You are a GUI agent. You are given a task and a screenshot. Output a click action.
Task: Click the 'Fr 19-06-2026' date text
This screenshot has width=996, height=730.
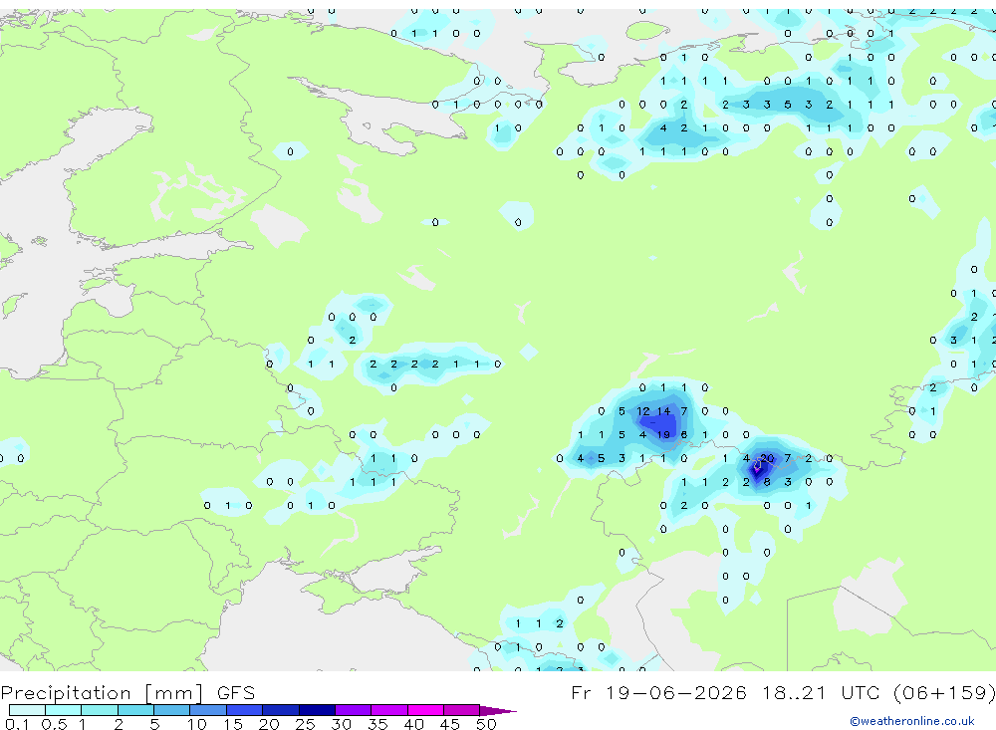pyautogui.click(x=658, y=692)
